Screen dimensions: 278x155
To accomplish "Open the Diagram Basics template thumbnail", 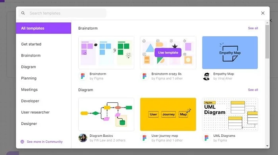I will click(106, 114).
